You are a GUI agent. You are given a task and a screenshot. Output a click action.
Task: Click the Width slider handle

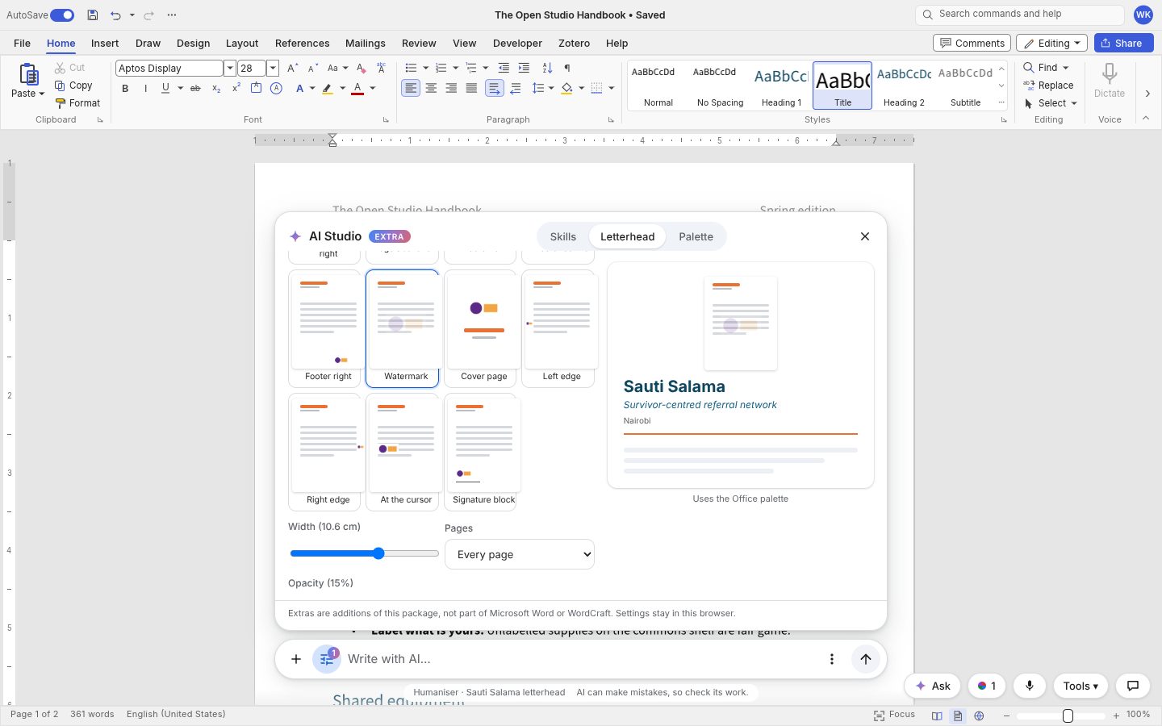(378, 553)
